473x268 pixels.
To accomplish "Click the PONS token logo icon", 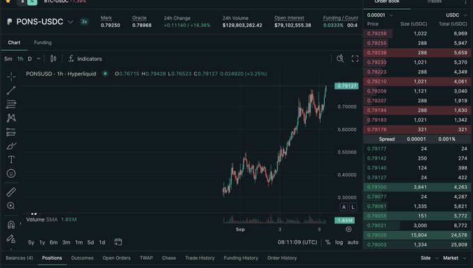I will 10,22.
